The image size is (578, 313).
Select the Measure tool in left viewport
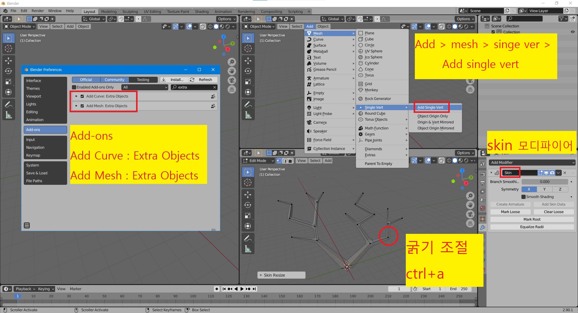pyautogui.click(x=8, y=115)
